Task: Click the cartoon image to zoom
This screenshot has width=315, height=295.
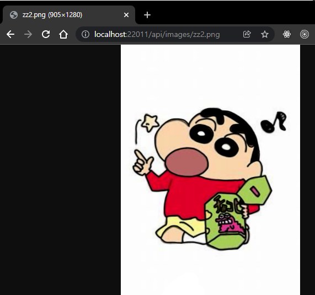Action: click(x=210, y=170)
